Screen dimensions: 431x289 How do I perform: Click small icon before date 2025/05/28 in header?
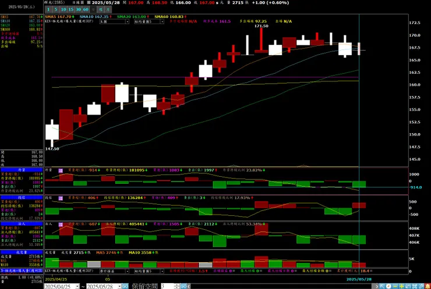89,2
